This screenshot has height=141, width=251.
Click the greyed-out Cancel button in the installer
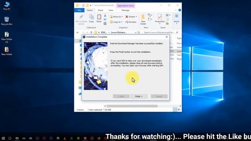(x=159, y=96)
